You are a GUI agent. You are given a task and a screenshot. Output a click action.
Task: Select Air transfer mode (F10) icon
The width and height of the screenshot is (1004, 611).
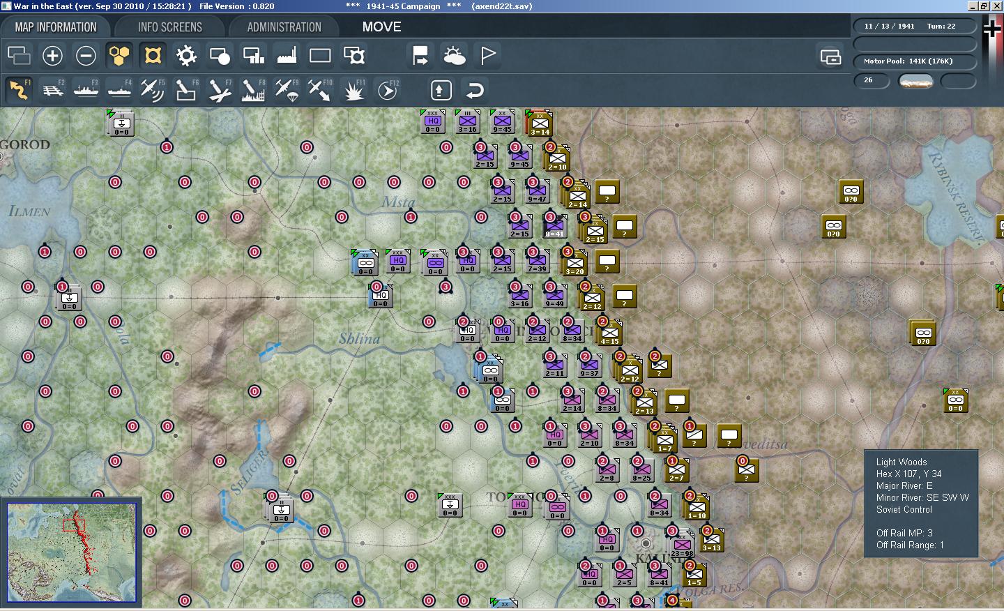pyautogui.click(x=320, y=90)
